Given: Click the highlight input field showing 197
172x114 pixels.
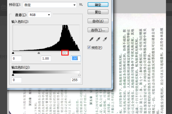Looking at the screenshot, I should (75, 58).
